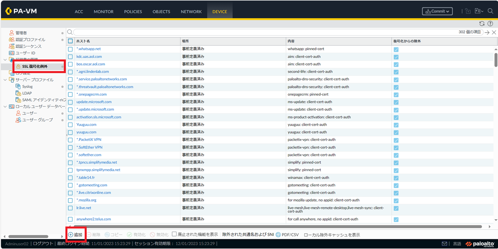Apply filter with the arrow icon
This screenshot has width=498, height=249.
(487, 32)
